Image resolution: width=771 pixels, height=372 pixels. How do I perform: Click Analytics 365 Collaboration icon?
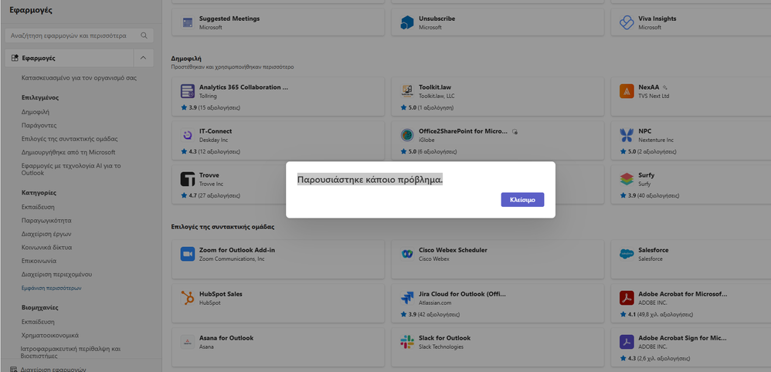[x=187, y=91]
